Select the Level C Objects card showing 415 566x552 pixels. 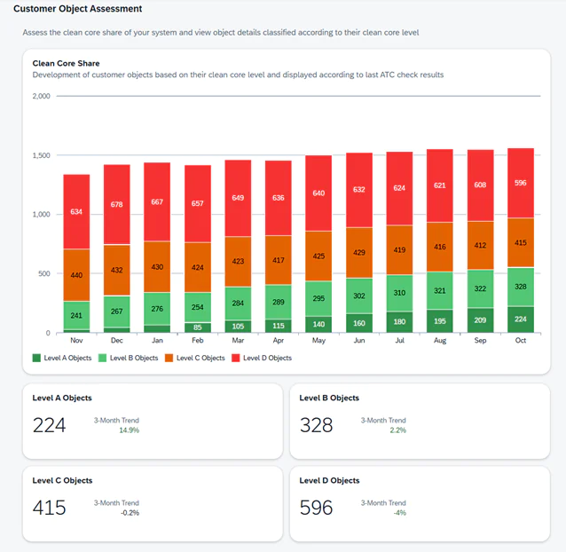(x=152, y=503)
